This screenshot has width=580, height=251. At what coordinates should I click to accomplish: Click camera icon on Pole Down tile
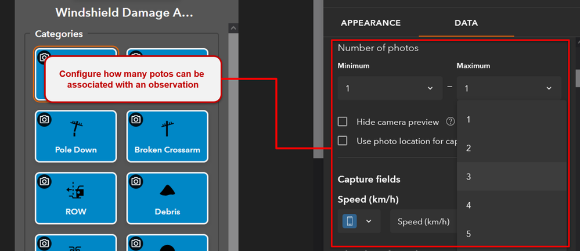click(44, 120)
